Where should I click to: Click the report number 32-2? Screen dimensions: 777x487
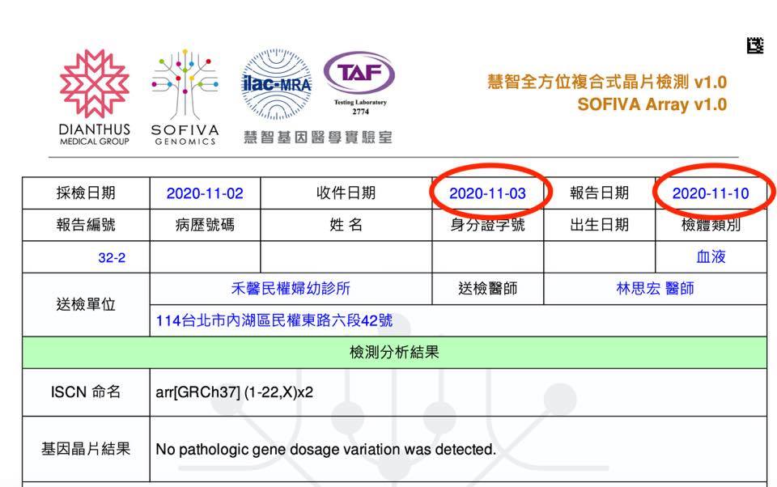pos(112,257)
